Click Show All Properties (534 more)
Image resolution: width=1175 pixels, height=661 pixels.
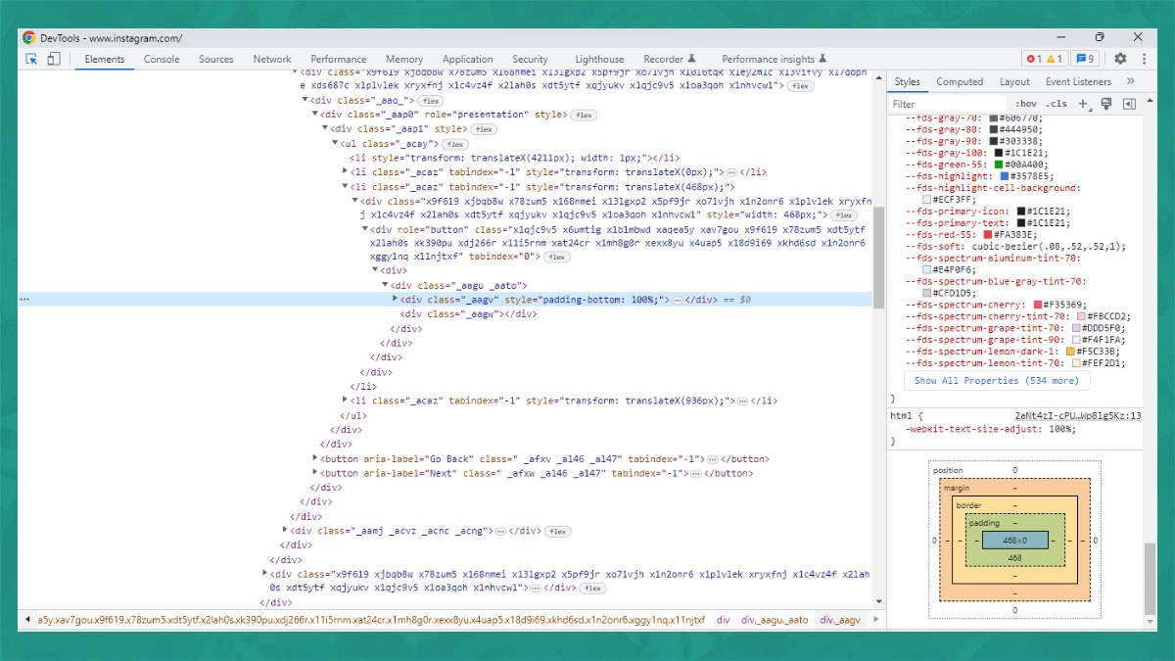[996, 381]
